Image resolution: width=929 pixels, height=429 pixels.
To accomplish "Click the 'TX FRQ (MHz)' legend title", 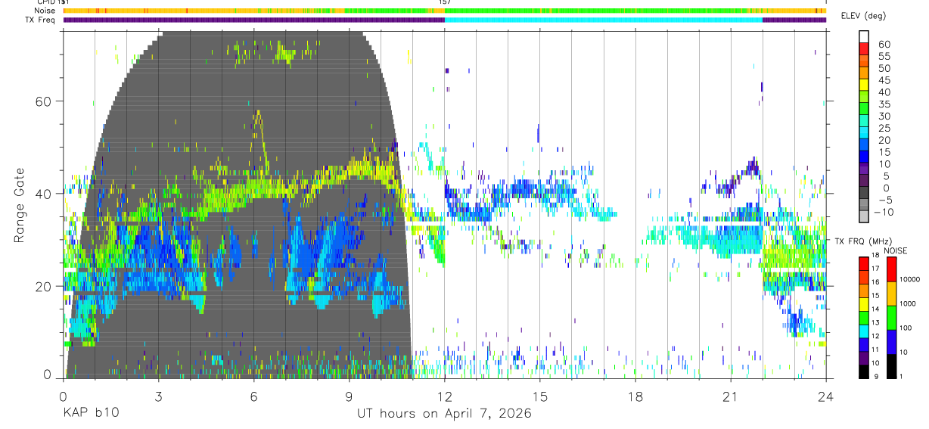I will click(864, 241).
